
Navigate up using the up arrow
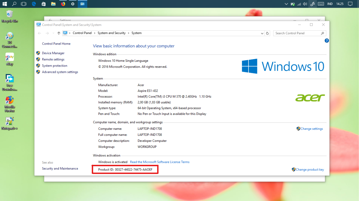[59, 33]
